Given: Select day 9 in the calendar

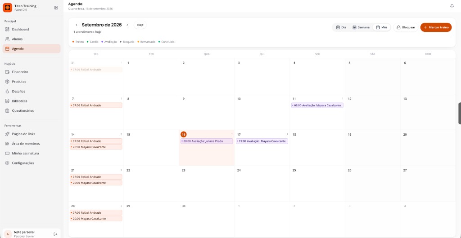Looking at the screenshot, I should 184,99.
